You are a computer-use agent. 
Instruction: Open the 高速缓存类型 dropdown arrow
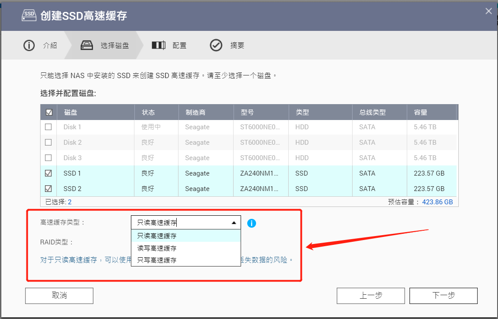[x=234, y=222]
